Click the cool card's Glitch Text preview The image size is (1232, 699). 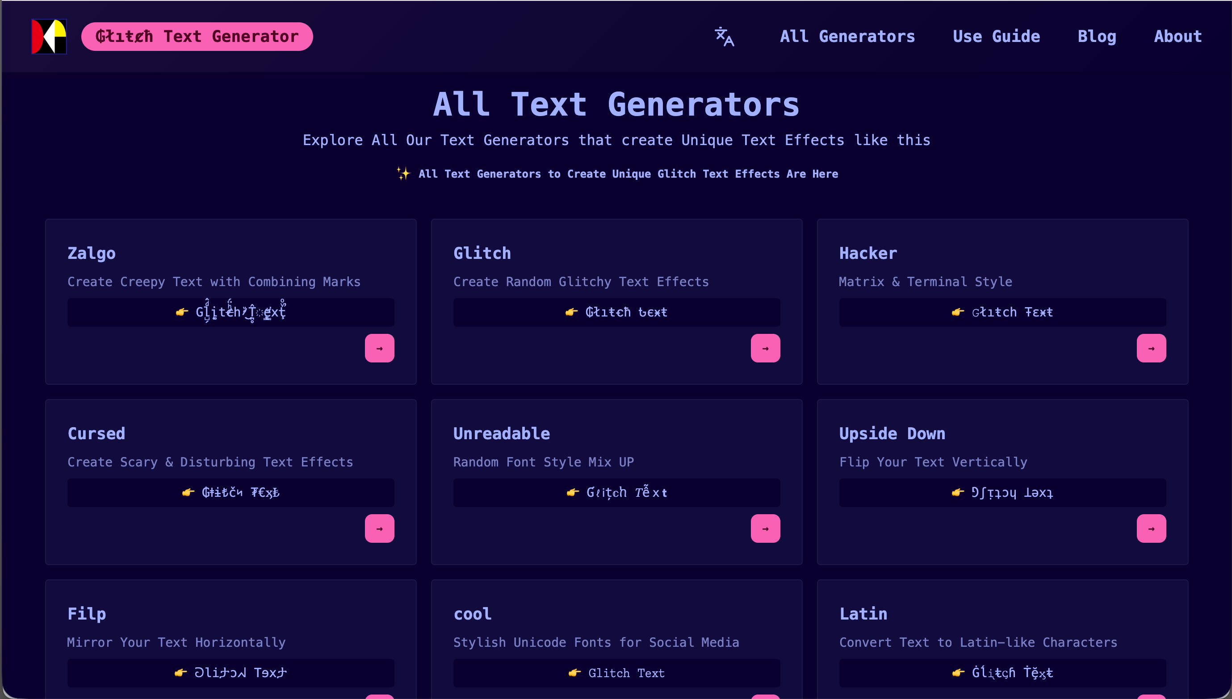[x=616, y=673]
